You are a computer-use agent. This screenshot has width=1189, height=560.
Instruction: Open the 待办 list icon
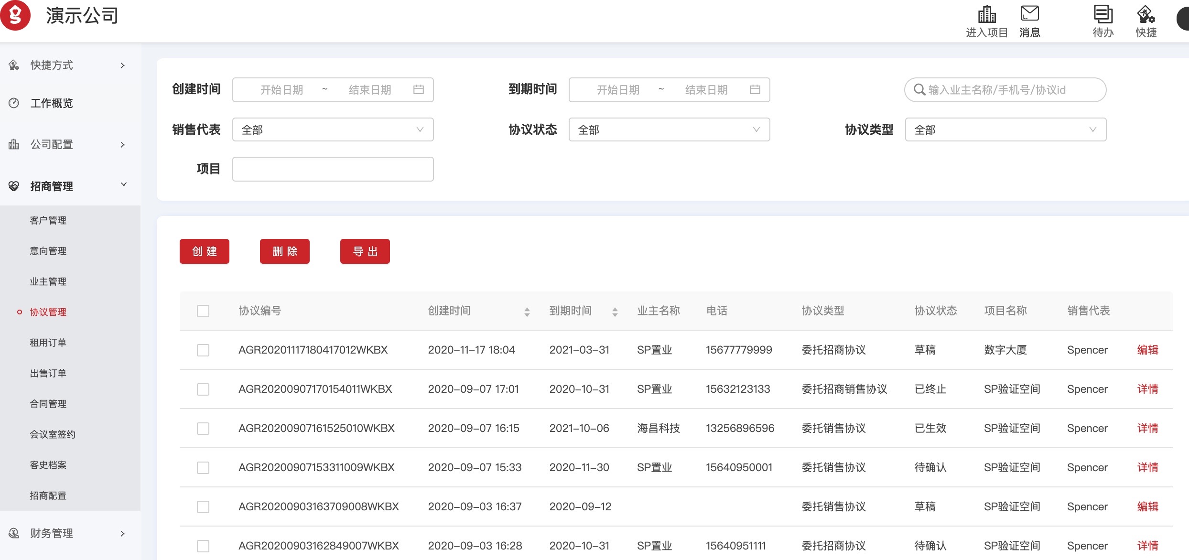[1103, 14]
